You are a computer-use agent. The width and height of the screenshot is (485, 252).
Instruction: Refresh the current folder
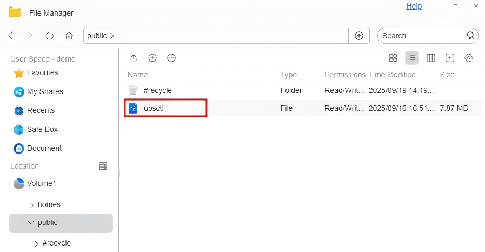50,36
